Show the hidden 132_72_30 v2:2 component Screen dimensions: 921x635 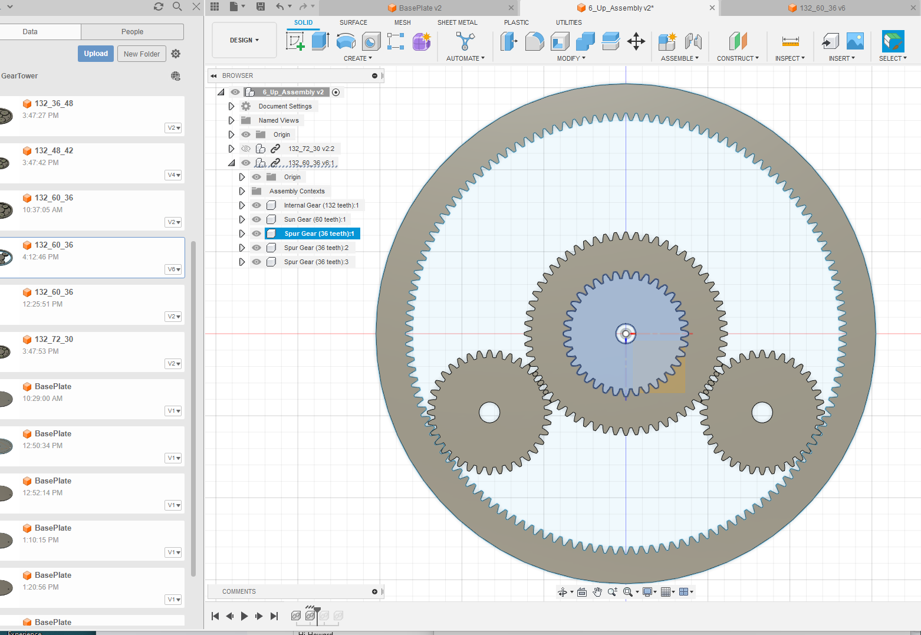click(245, 148)
